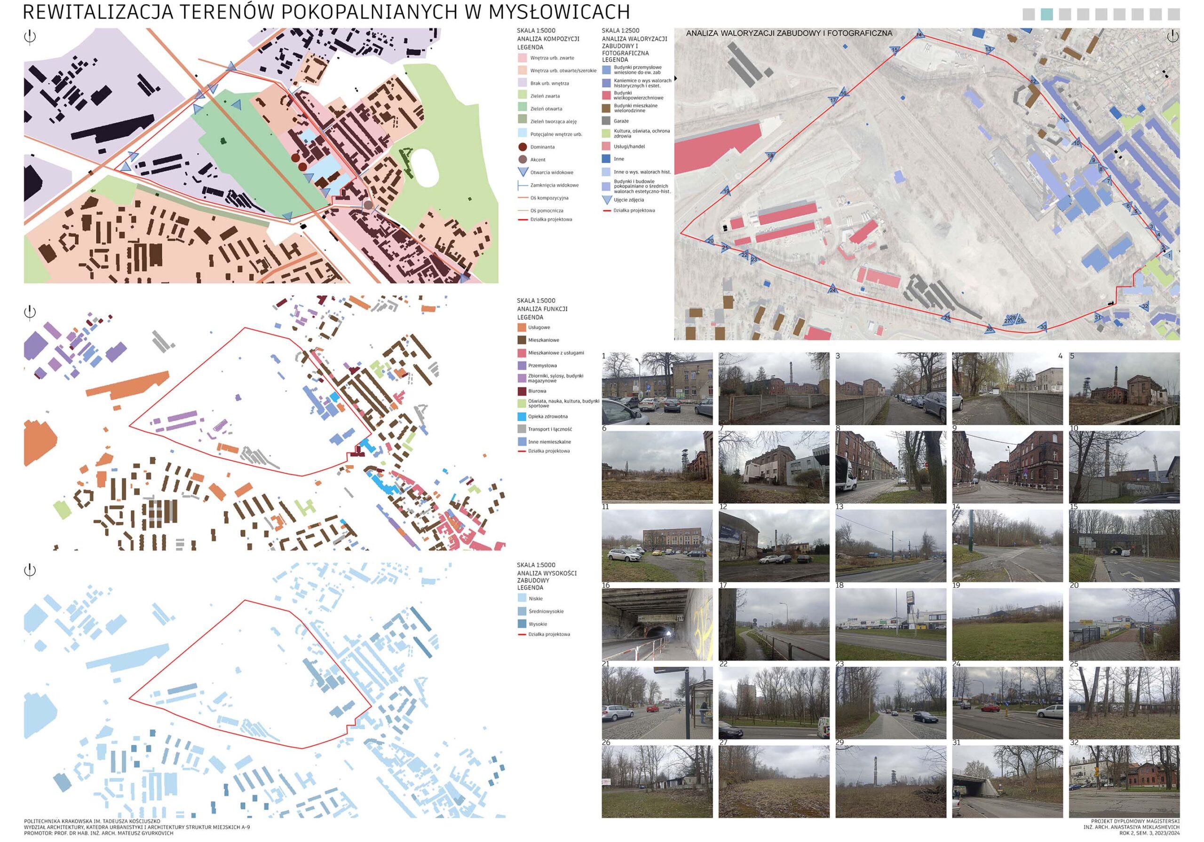Click the Usługowe orange legend swatch
Viewport: 1204px width, 842px height.
(x=522, y=327)
